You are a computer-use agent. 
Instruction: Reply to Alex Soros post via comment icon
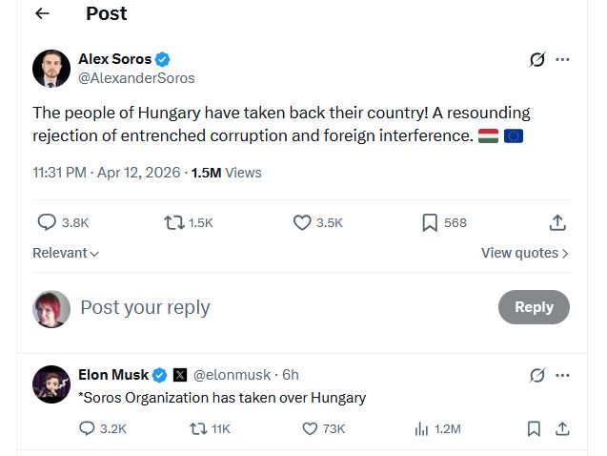tap(47, 222)
